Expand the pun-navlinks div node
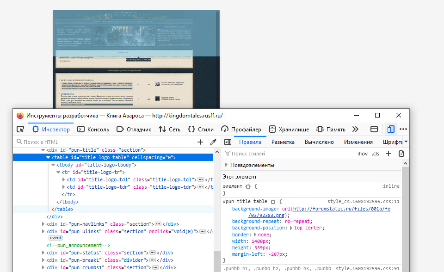The height and width of the screenshot is (272, 444). tap(43, 224)
